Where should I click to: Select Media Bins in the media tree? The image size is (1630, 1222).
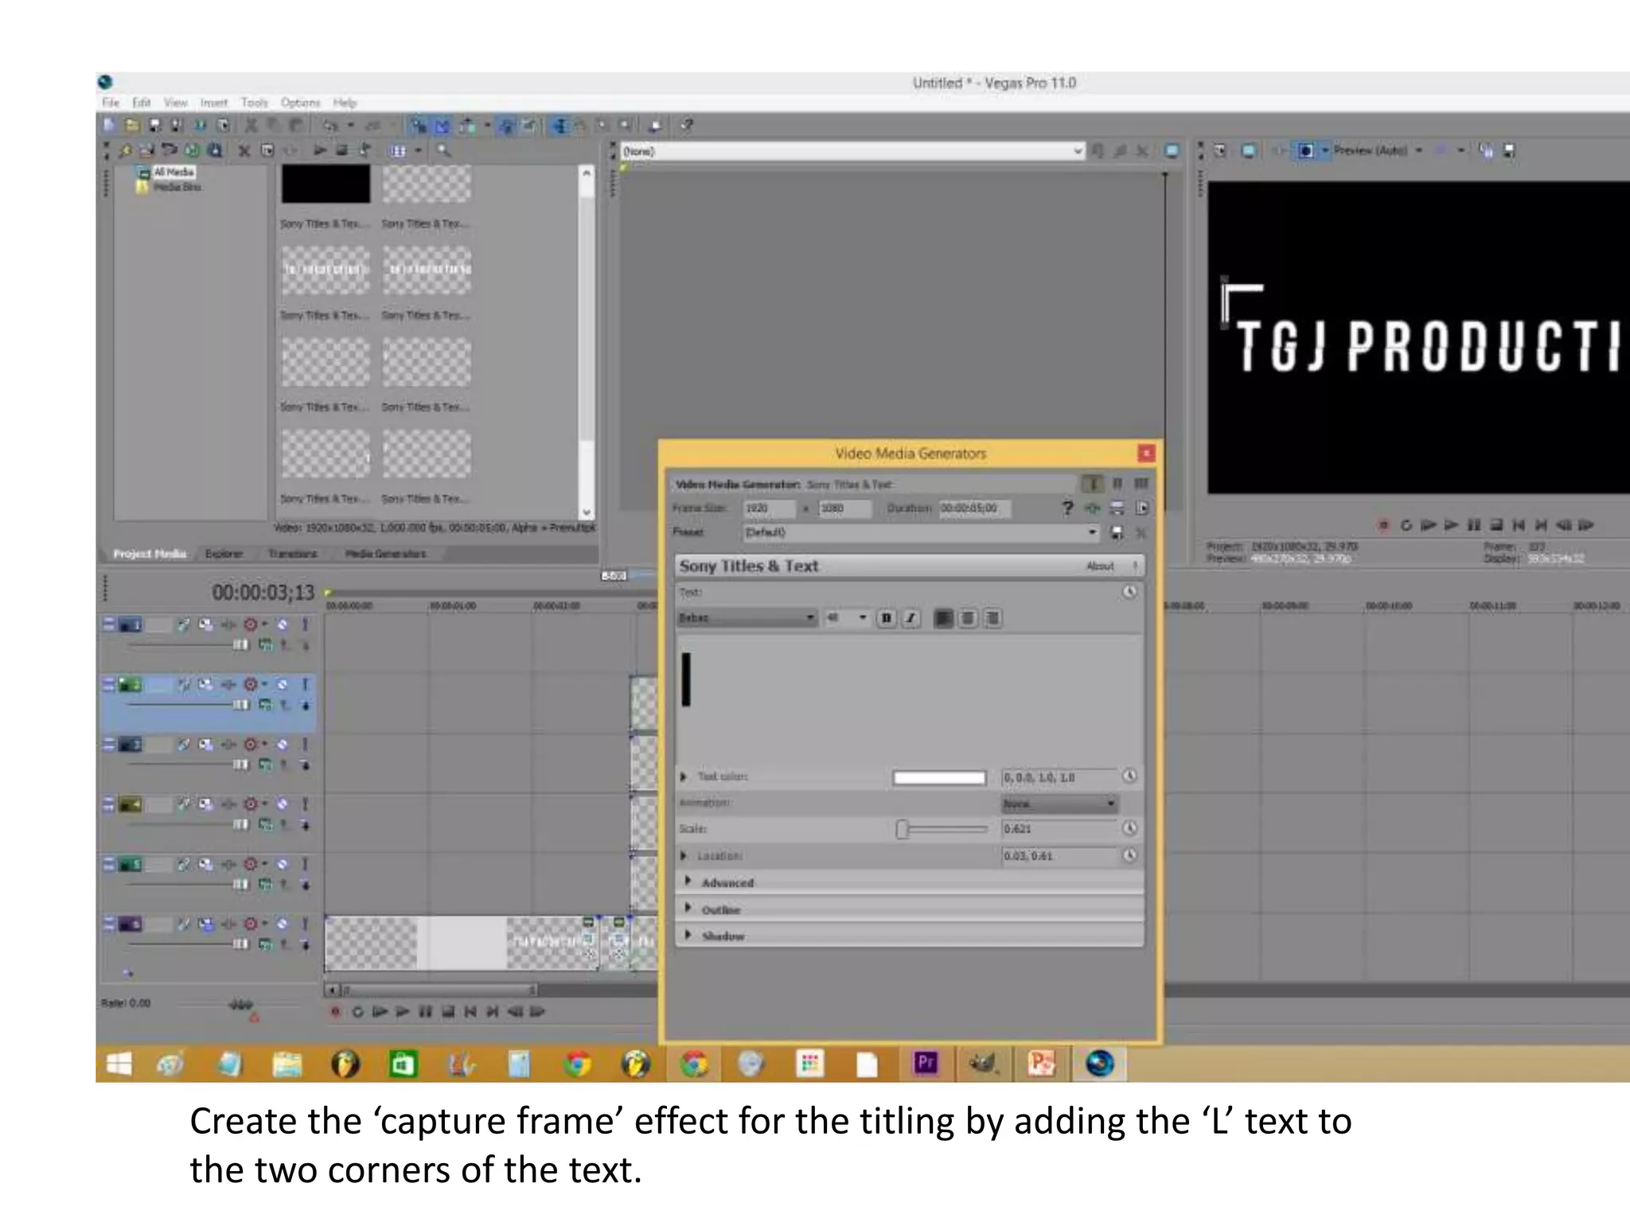177,187
